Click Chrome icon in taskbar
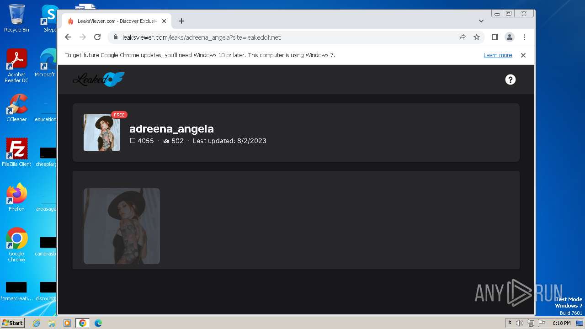 [x=82, y=323]
